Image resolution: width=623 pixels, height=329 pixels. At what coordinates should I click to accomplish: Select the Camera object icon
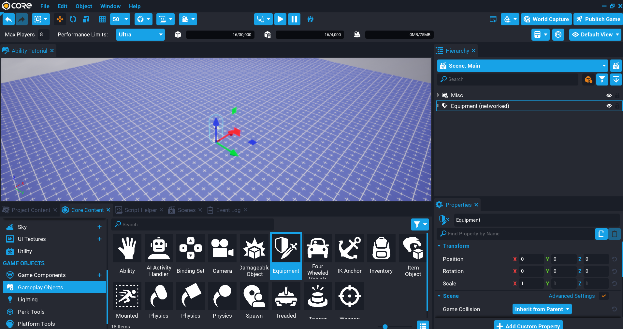(x=222, y=255)
